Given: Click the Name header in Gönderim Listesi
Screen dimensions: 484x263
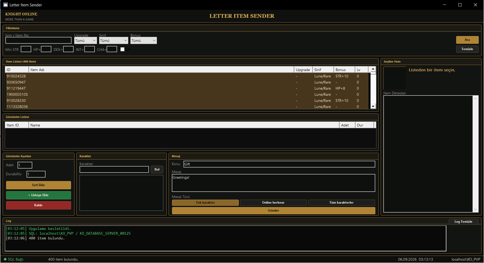Looking at the screenshot, I should [x=184, y=125].
